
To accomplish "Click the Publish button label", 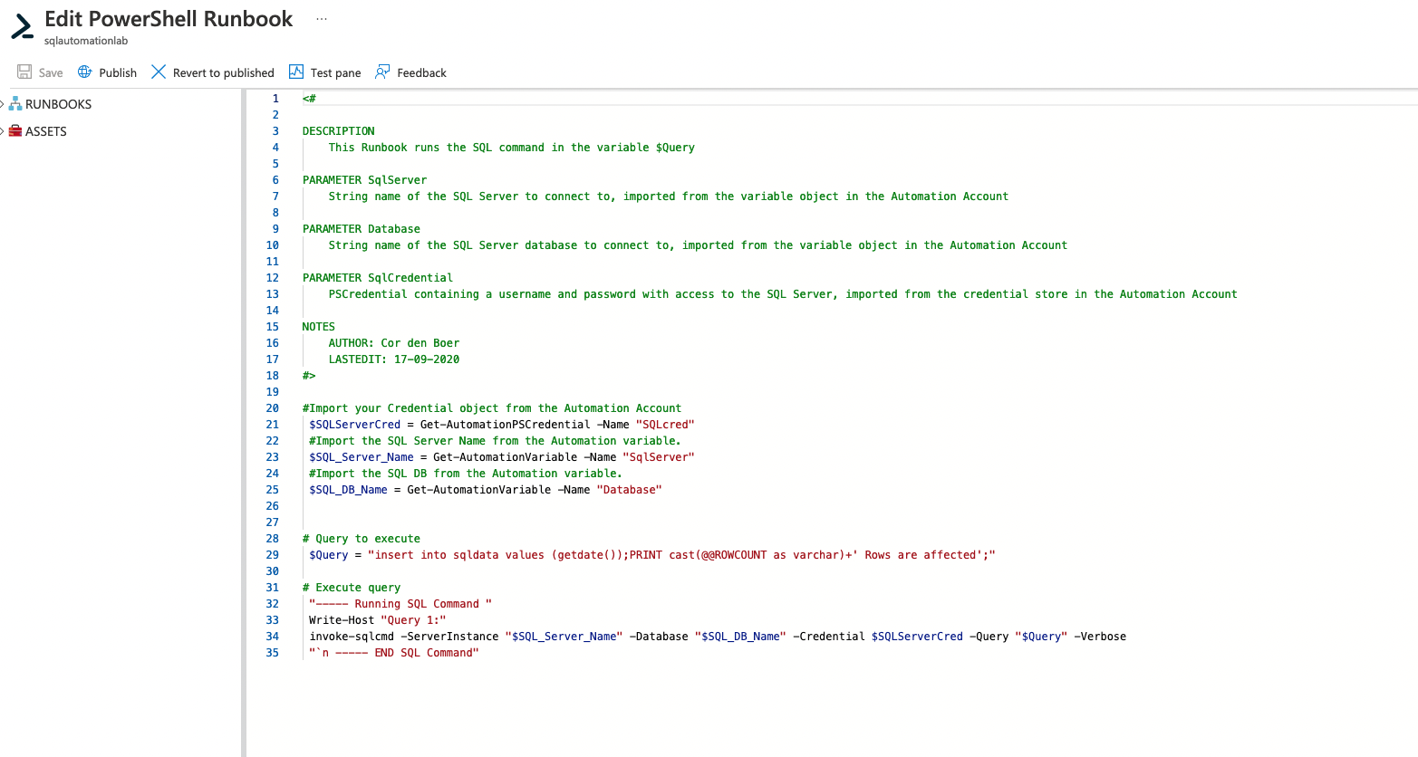I will (118, 72).
